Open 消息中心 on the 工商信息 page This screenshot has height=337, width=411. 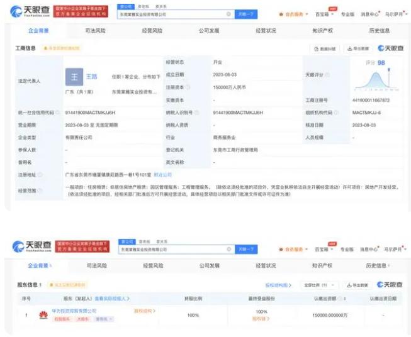tap(370, 14)
